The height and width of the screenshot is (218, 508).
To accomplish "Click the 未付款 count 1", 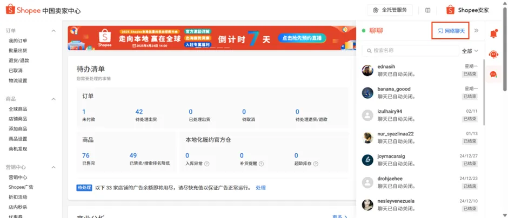I will pyautogui.click(x=84, y=112).
